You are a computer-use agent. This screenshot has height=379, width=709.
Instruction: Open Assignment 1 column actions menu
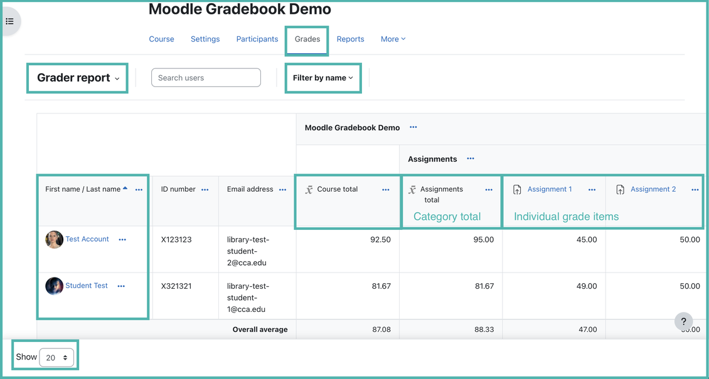pos(592,190)
